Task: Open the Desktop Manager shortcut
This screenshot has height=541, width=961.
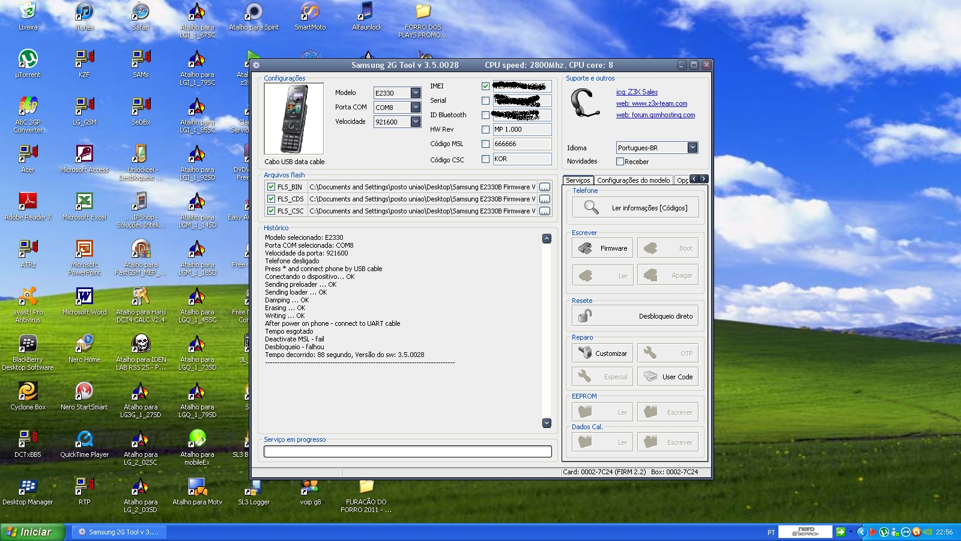Action: click(28, 491)
